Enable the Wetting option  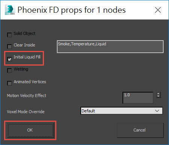(x=9, y=70)
